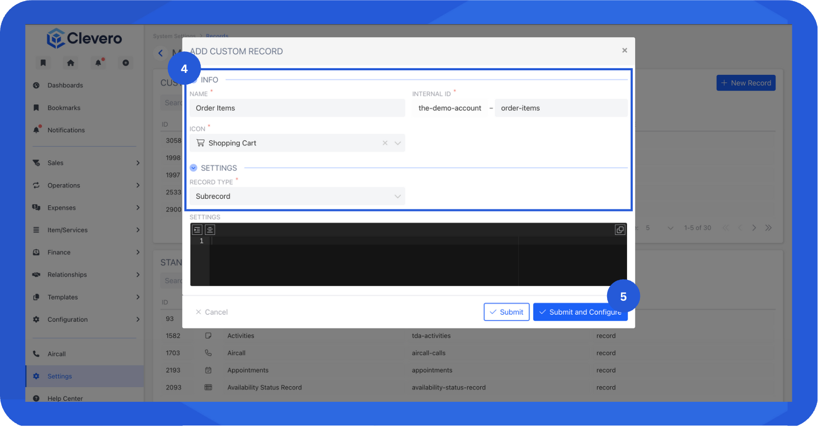Click the Finance icon in sidebar
This screenshot has width=818, height=428.
(36, 252)
